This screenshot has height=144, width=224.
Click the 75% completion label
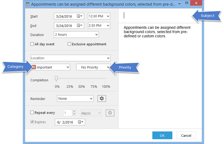coord(94,86)
